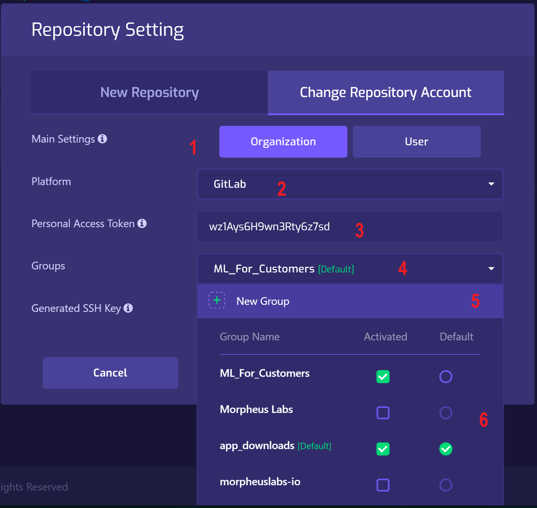Image resolution: width=537 pixels, height=508 pixels.
Task: Uncheck Activated for ML_For_Customers
Action: (383, 377)
